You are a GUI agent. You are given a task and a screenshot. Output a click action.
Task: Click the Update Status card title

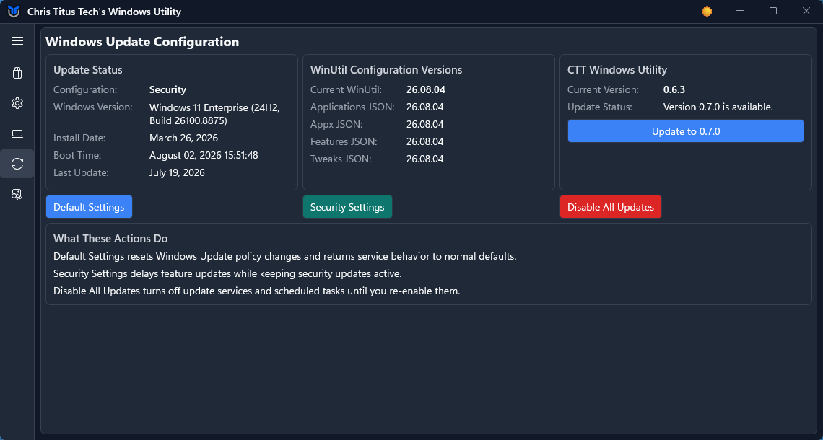pos(87,70)
